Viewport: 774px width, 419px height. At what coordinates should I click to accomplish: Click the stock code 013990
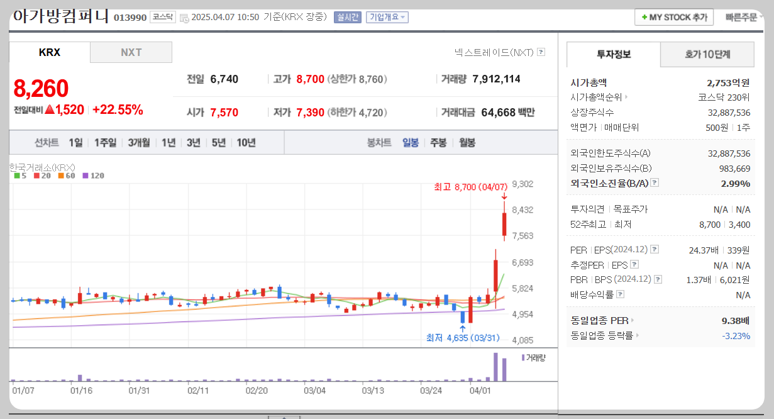click(x=130, y=18)
